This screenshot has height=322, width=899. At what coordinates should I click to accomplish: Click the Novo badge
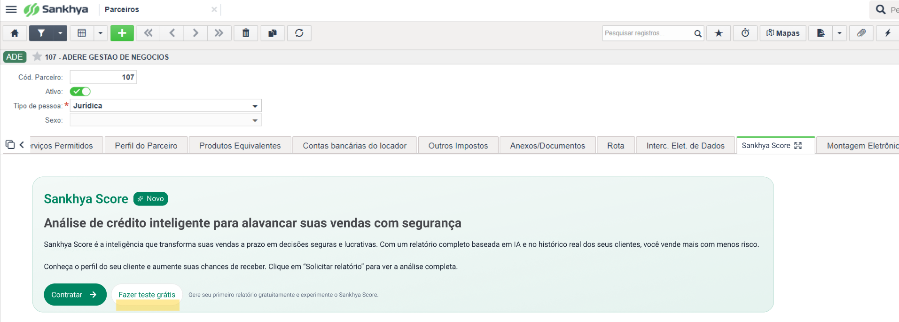tap(151, 199)
